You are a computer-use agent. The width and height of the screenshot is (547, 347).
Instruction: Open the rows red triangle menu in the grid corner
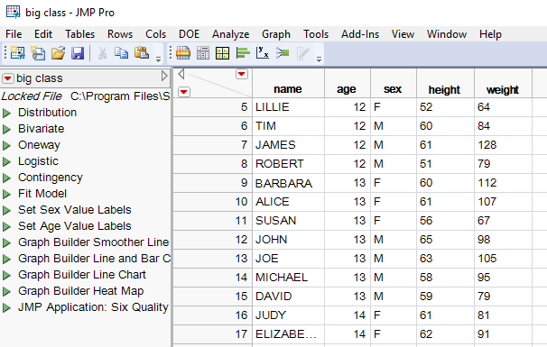click(x=184, y=92)
